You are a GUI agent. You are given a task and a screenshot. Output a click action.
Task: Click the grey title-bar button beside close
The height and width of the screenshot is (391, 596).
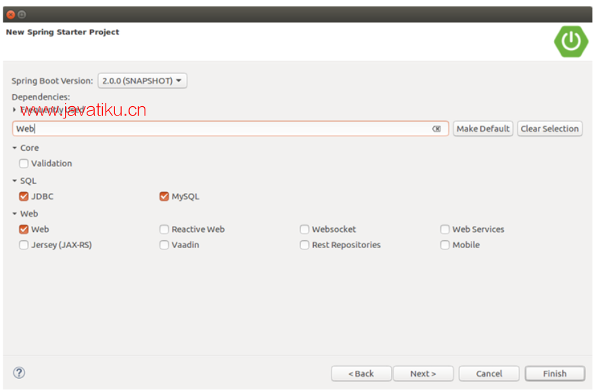[22, 15]
